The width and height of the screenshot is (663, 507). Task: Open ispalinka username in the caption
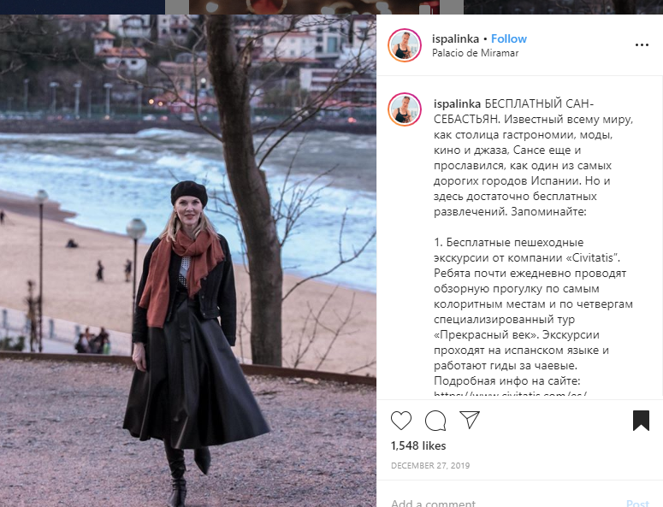(457, 103)
